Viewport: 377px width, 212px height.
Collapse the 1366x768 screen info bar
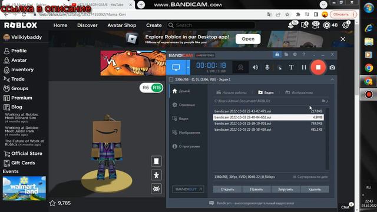point(332,79)
